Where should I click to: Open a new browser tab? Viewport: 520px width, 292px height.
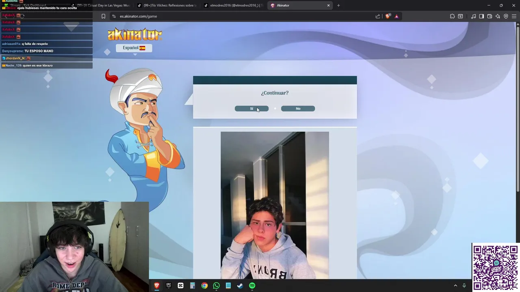pyautogui.click(x=338, y=5)
